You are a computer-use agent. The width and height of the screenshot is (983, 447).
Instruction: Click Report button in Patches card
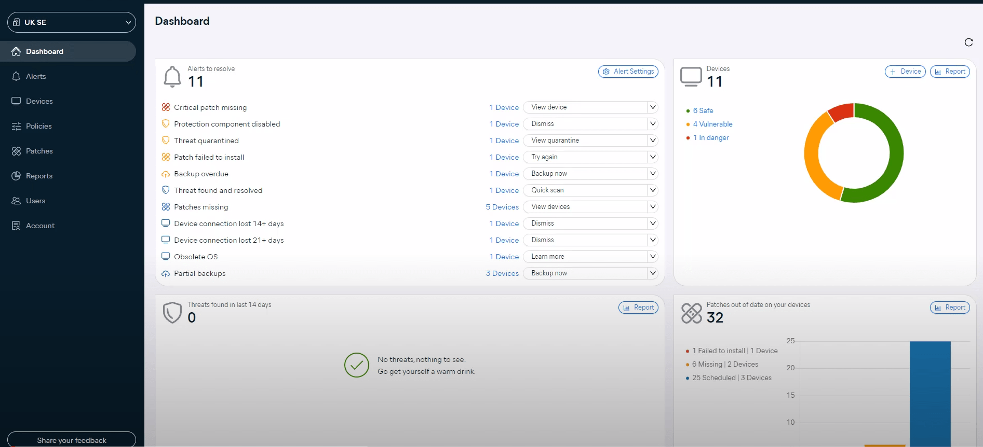point(950,308)
